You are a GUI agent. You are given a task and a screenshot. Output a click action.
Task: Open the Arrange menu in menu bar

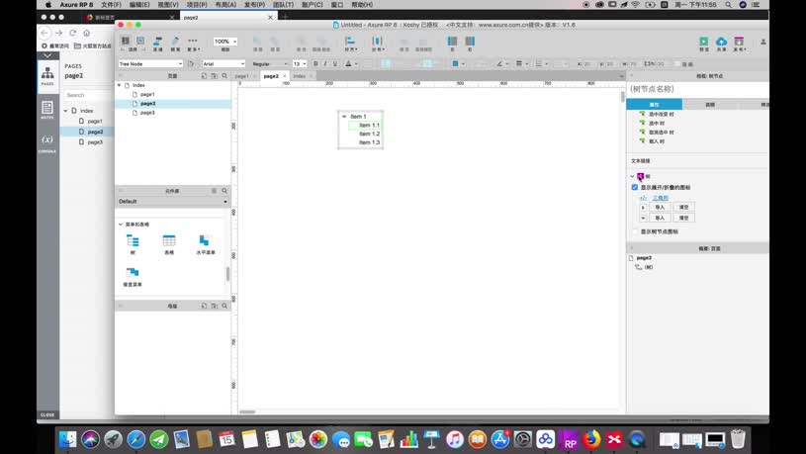pos(225,5)
